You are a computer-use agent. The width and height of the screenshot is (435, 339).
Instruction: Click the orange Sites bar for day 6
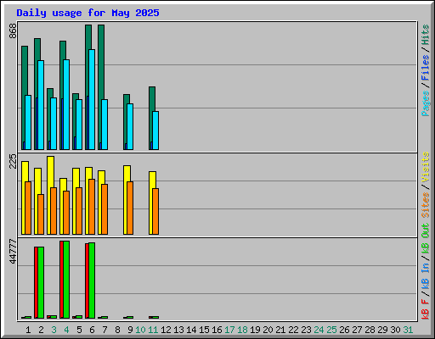(x=92, y=207)
